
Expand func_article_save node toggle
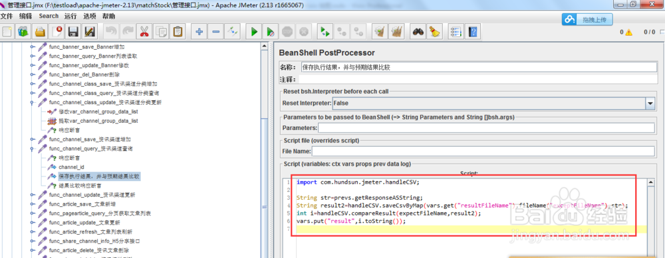tap(32, 204)
